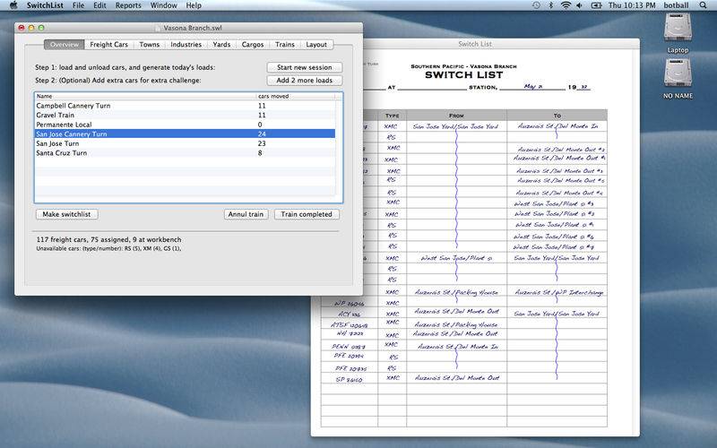The image size is (717, 448).
Task: Select the San Jose Turn row
Action: (x=186, y=143)
